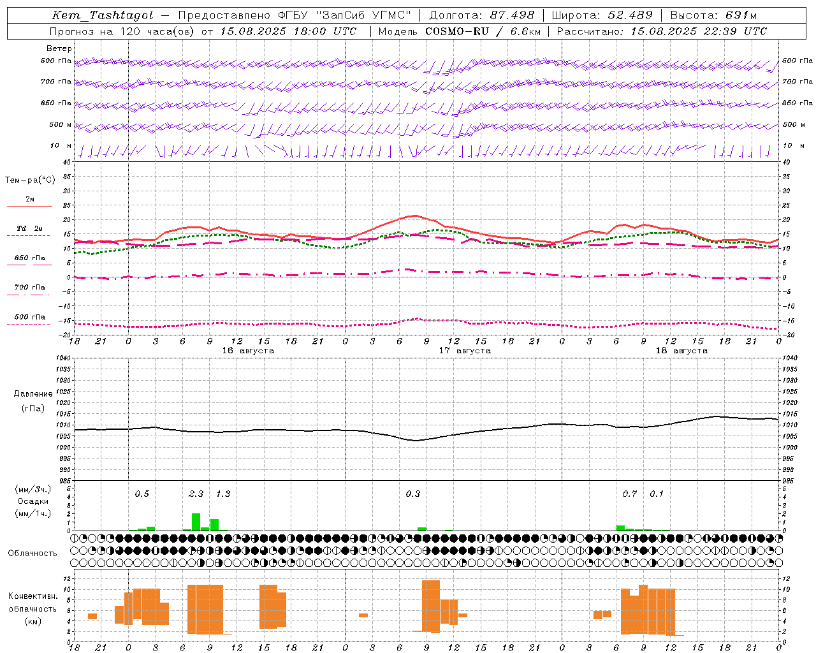Viewport: 816px width, 653px height.
Task: Click the Широта: 52.489 latitude value
Action: click(602, 15)
